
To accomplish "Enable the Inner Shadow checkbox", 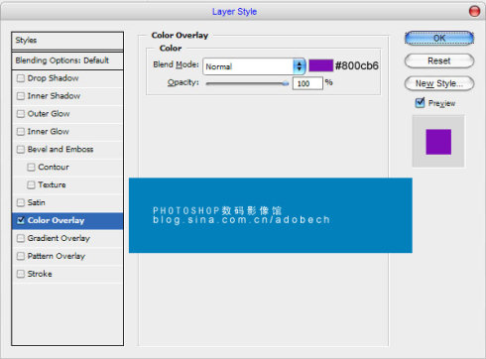I will coord(21,96).
